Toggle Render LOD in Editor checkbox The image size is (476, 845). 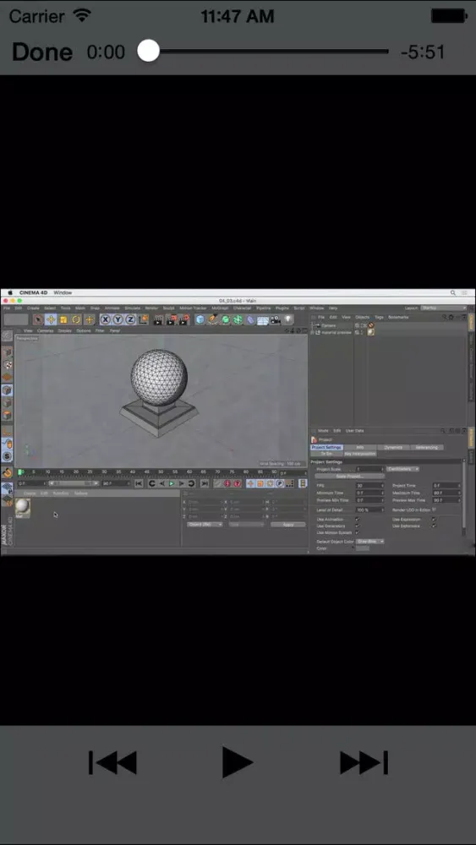pyautogui.click(x=434, y=510)
